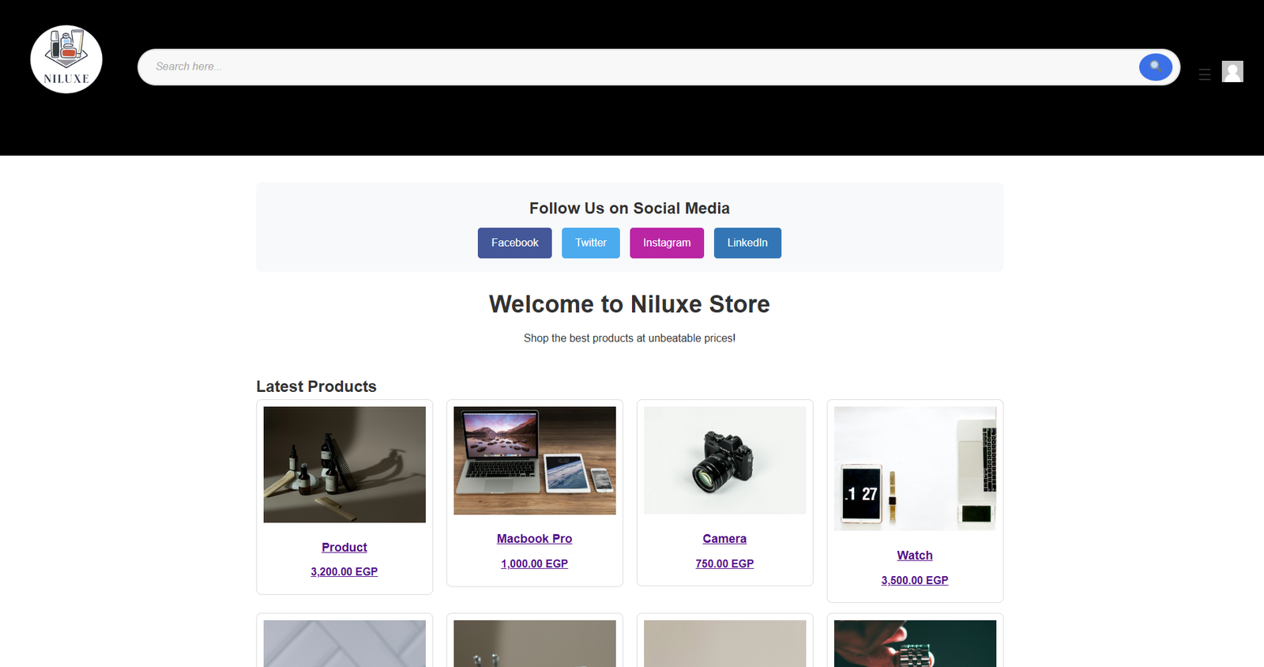Visit the Instagram page button
This screenshot has width=1264, height=667.
[667, 243]
